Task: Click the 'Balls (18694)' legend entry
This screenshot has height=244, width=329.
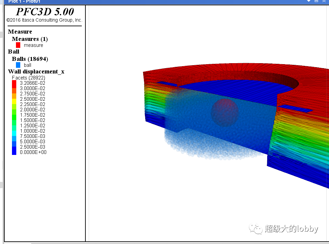Action: (x=30, y=59)
